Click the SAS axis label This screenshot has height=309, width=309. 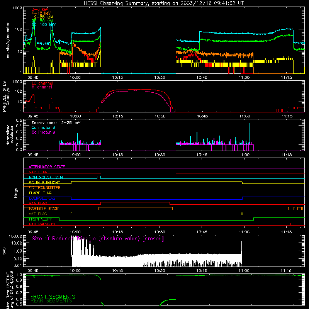pyautogui.click(x=4, y=251)
